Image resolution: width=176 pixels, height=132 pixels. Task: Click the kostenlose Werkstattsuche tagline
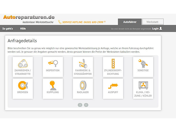(x=38, y=22)
